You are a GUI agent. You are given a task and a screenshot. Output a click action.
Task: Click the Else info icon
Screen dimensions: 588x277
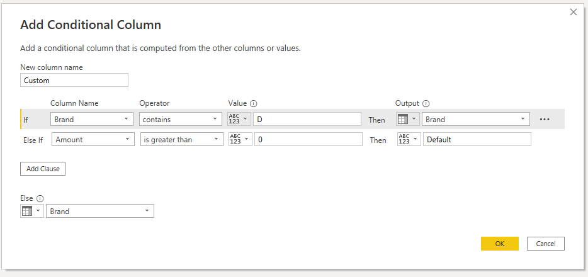[x=40, y=198]
